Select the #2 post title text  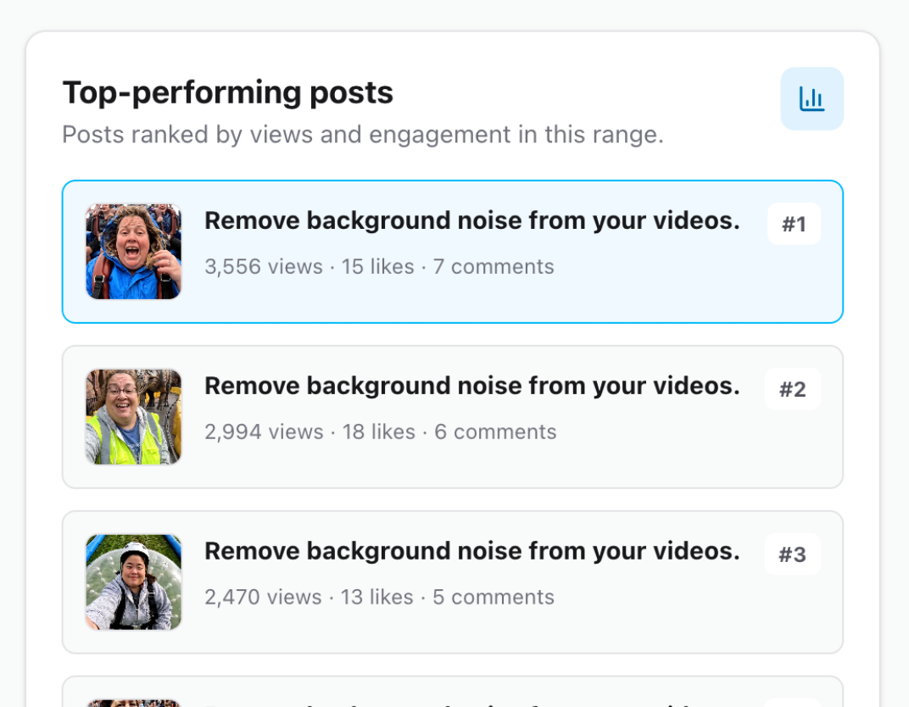coord(472,386)
